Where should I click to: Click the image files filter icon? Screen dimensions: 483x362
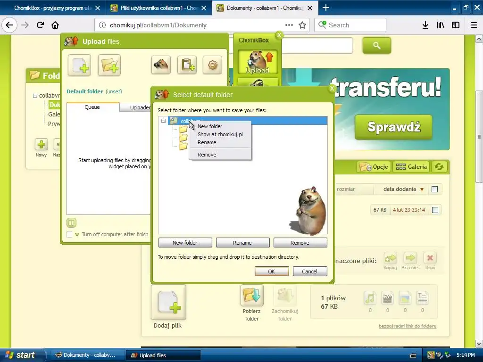click(405, 298)
